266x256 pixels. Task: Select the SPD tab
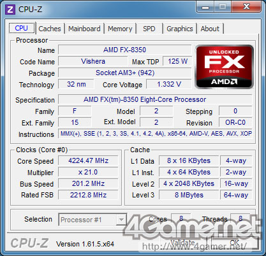149,29
